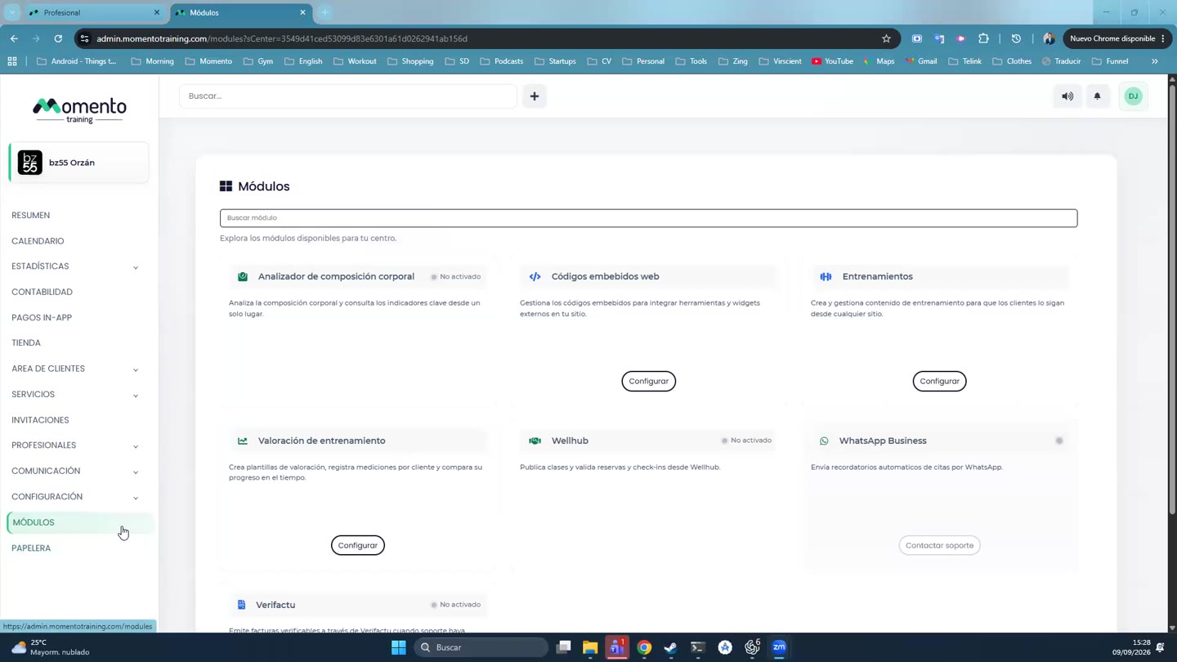Open the weather widget showing 25°C

click(x=51, y=647)
